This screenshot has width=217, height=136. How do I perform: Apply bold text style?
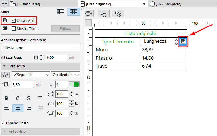pyautogui.click(x=6, y=98)
